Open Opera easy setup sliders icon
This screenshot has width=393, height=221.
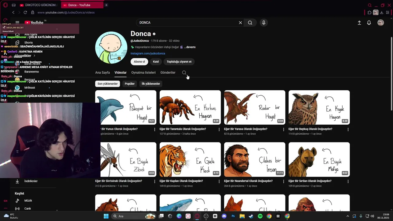(388, 13)
